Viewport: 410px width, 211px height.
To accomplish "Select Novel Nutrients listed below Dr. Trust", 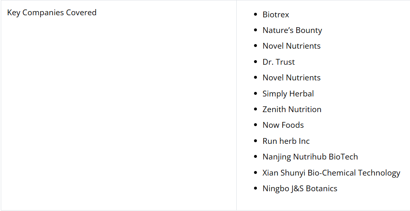I will pyautogui.click(x=291, y=78).
